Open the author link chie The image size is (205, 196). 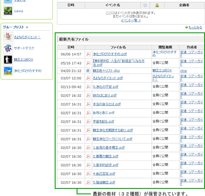click(184, 71)
